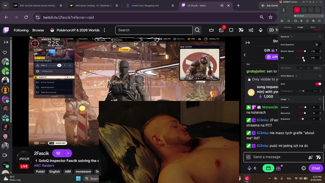Set Anti-Flicker to Off
The width and height of the screenshot is (325, 183).
(x=301, y=68)
